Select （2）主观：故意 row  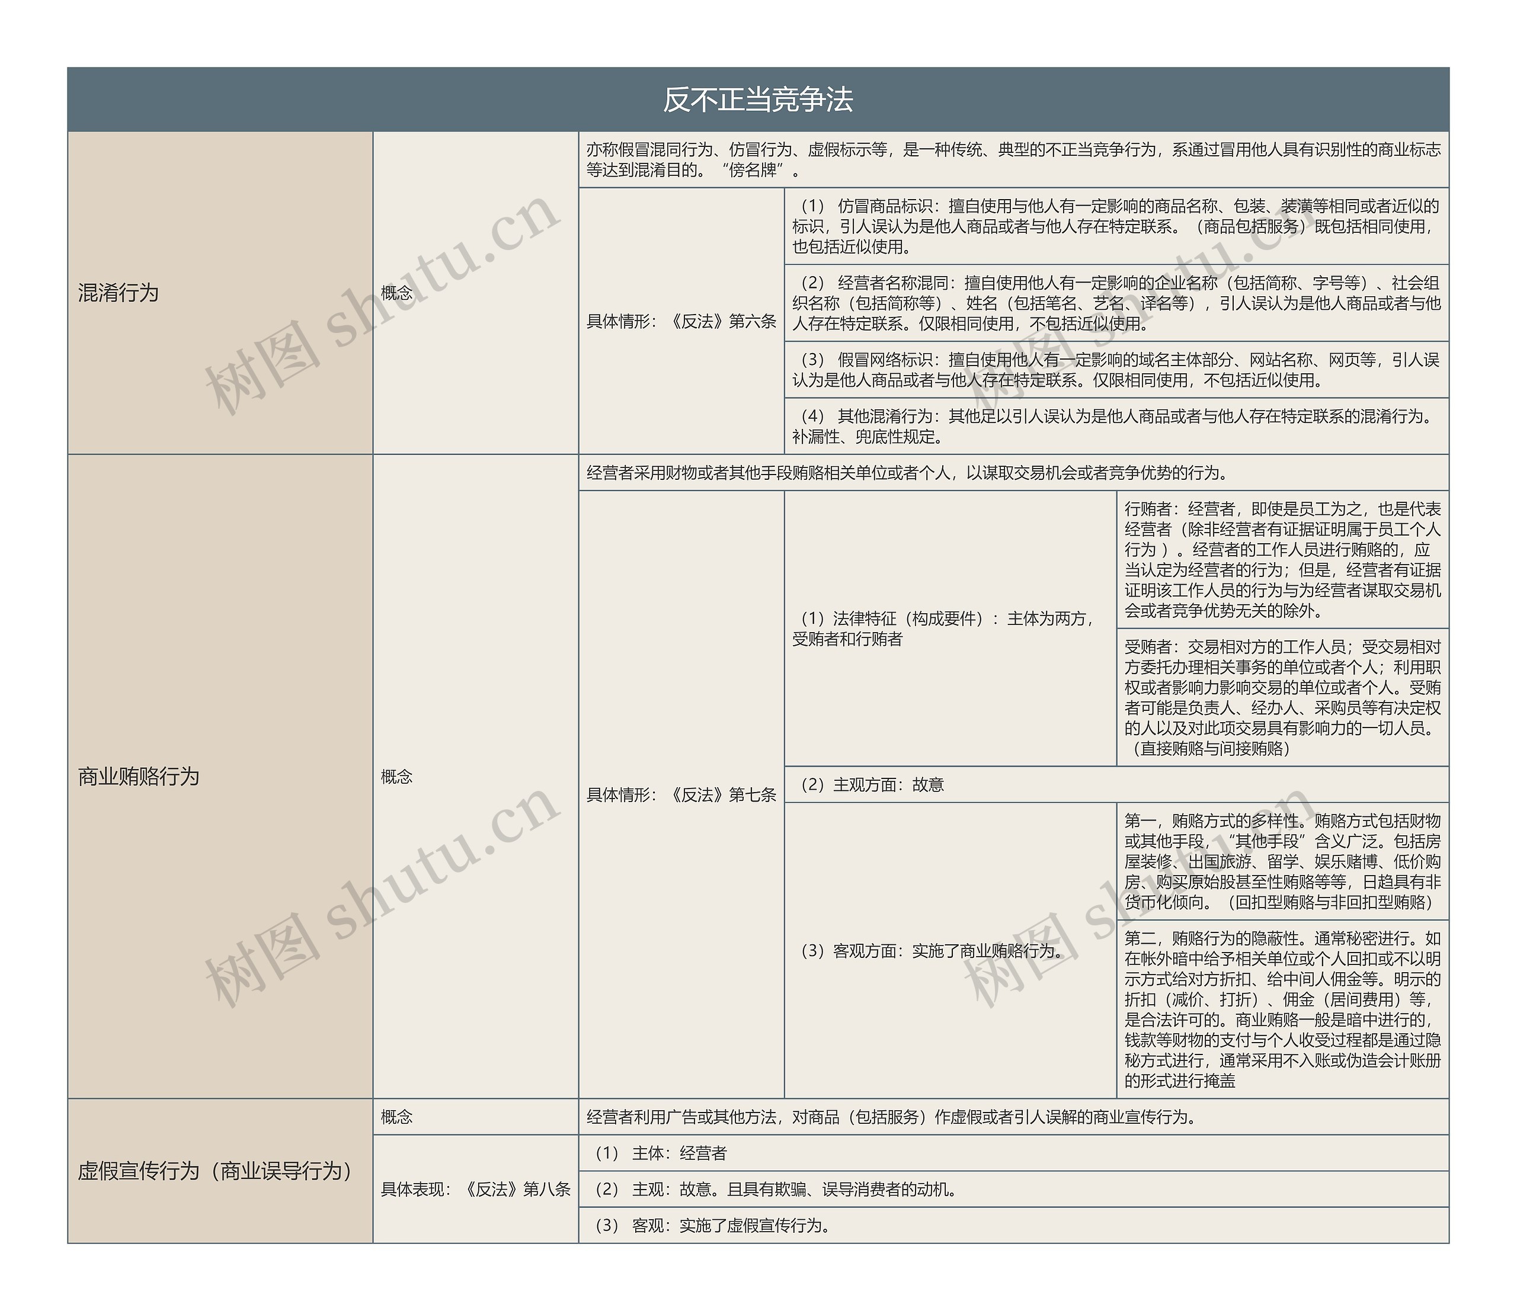pyautogui.click(x=1014, y=1189)
